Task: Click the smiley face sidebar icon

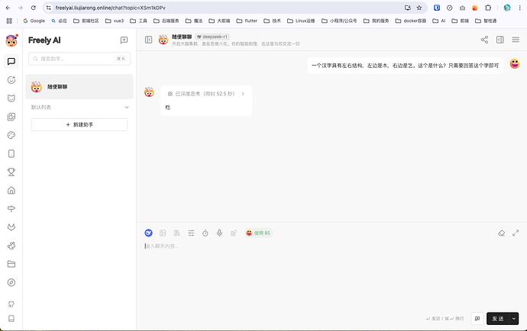Action: tap(11, 80)
